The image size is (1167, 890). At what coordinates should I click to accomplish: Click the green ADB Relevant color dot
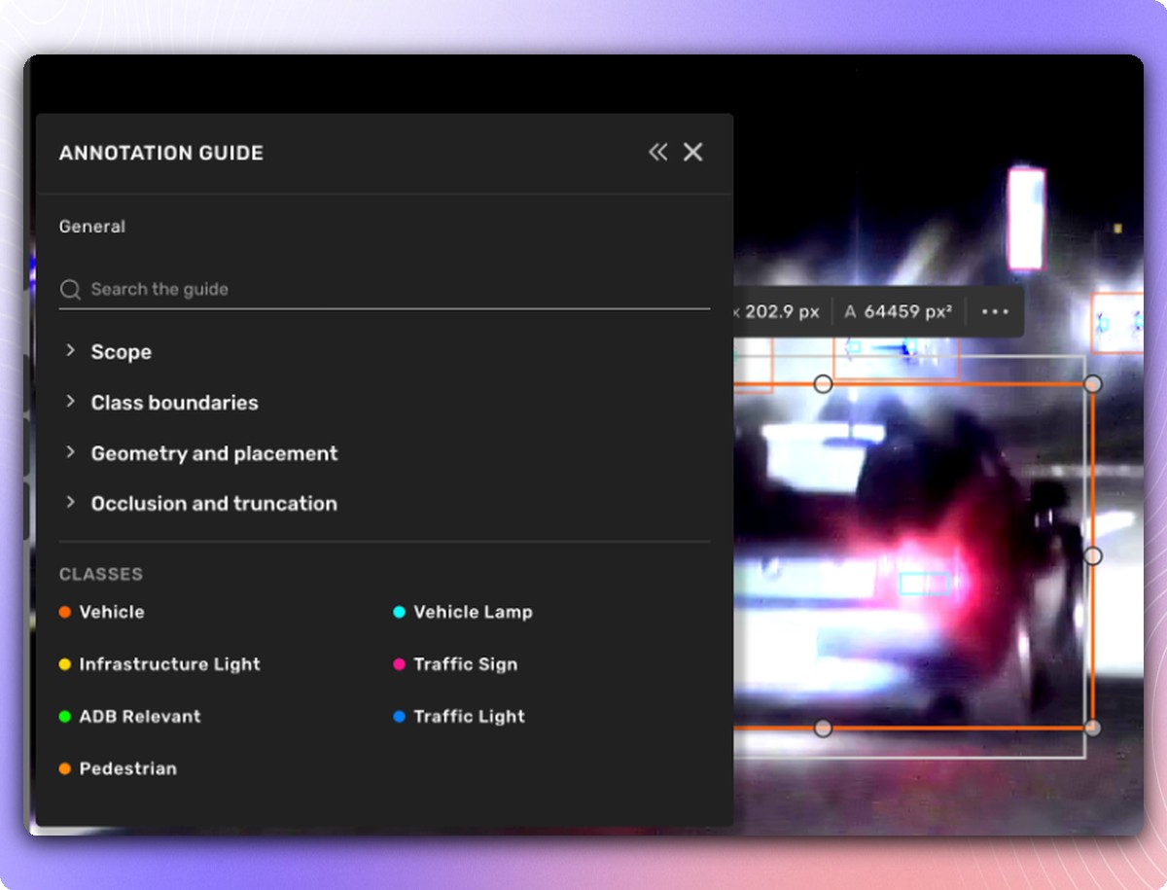point(65,717)
